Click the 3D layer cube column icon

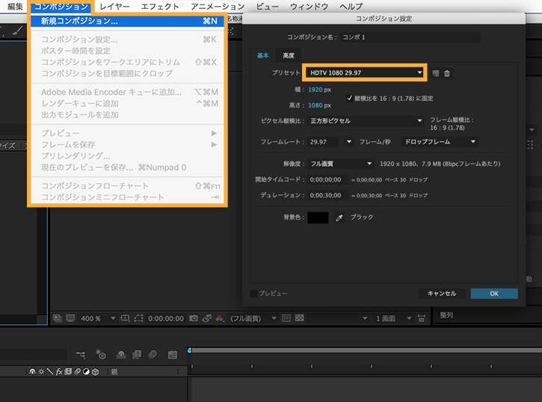pos(96,371)
